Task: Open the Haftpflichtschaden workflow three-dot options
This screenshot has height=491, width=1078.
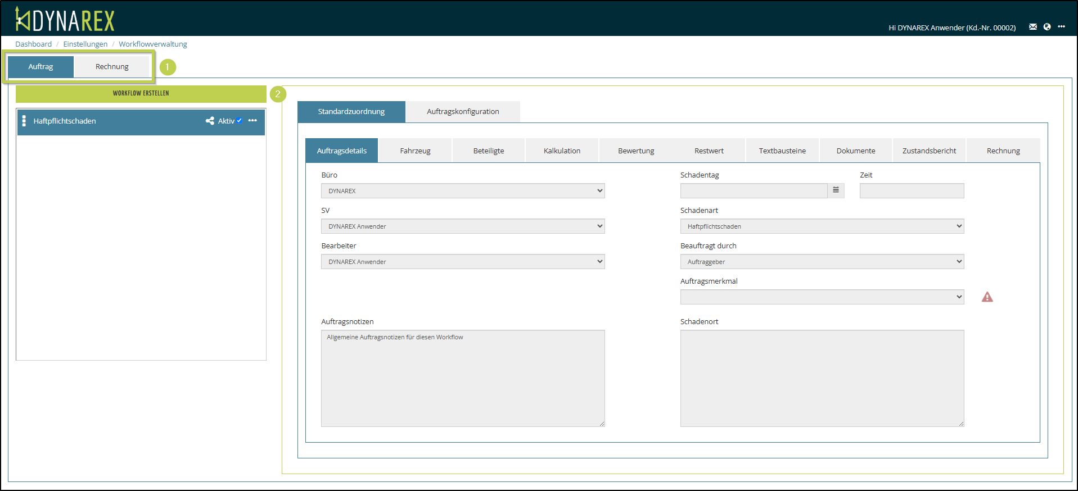Action: [x=252, y=121]
